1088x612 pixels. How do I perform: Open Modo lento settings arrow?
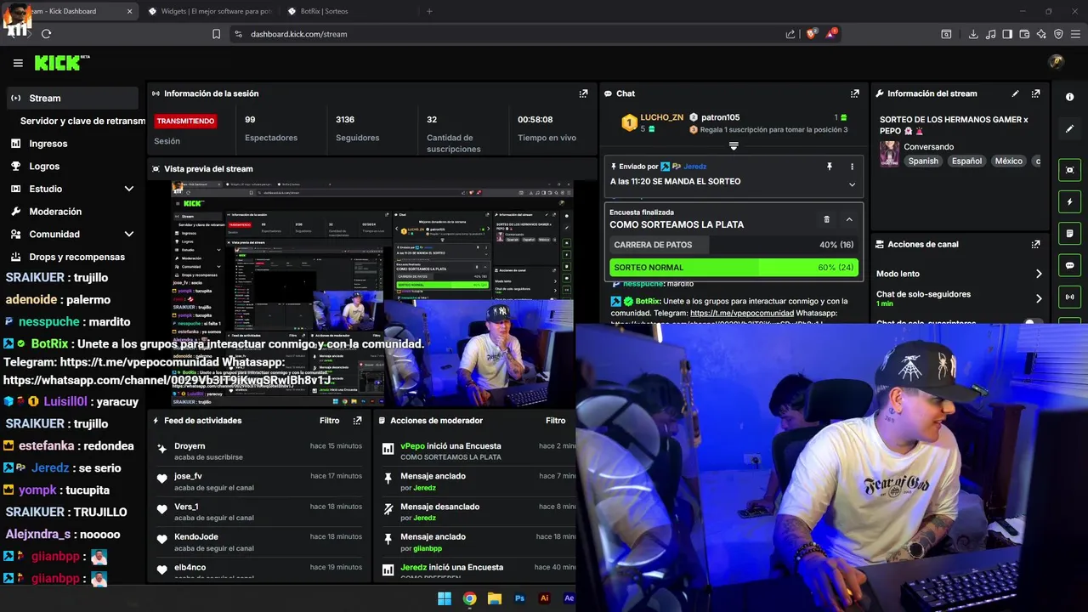[1038, 274]
